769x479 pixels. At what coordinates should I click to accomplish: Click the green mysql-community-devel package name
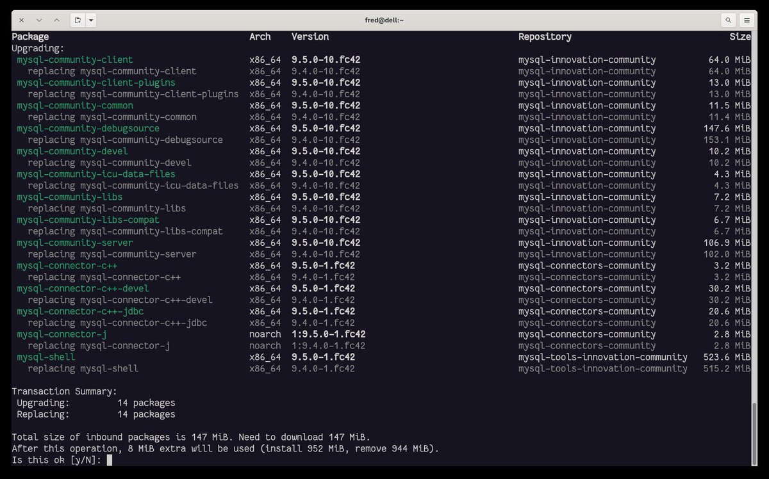[x=72, y=151]
